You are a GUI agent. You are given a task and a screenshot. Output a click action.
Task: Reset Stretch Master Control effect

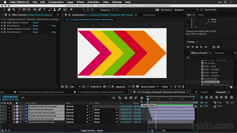point(35,29)
